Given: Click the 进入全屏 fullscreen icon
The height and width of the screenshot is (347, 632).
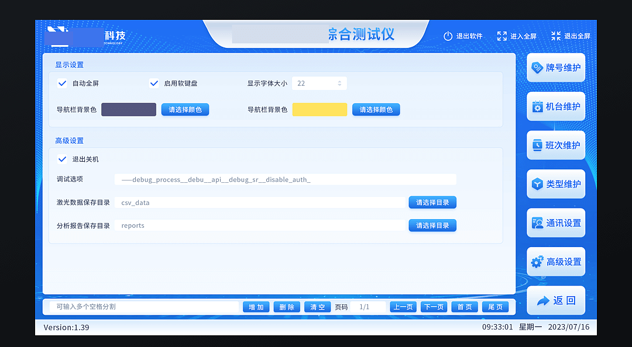Looking at the screenshot, I should [x=502, y=35].
